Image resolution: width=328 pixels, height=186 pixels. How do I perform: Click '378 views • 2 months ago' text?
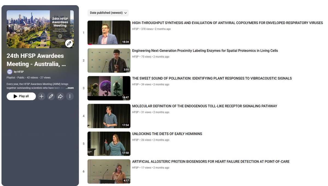(x=156, y=29)
